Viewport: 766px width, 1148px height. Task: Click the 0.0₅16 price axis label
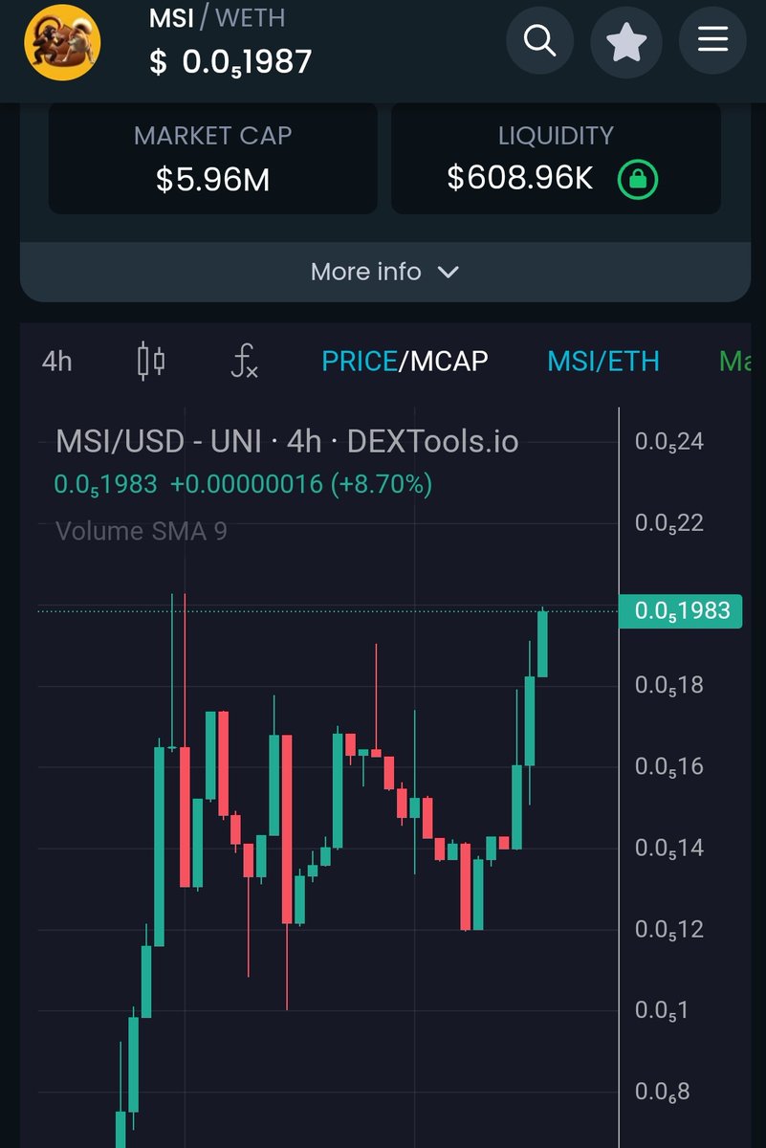669,767
